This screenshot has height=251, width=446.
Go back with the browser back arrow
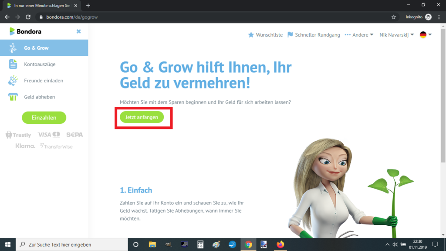click(x=7, y=17)
